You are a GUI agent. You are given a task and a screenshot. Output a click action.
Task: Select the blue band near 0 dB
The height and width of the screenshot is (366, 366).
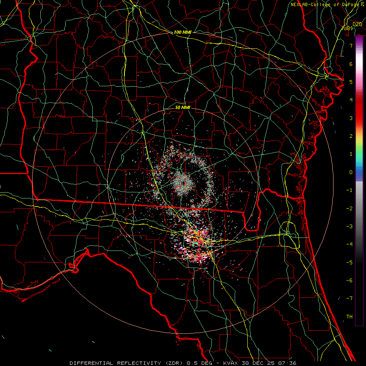pos(359,174)
